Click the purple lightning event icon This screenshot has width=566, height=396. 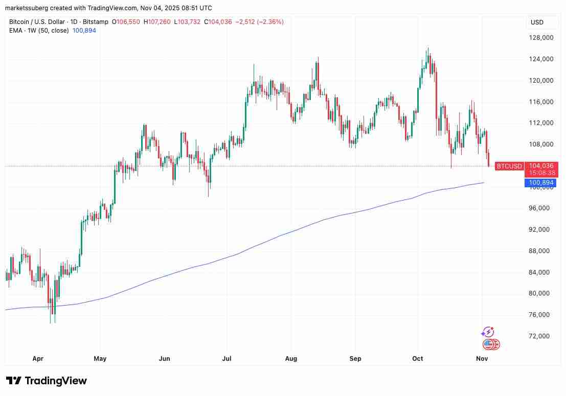[x=488, y=332]
